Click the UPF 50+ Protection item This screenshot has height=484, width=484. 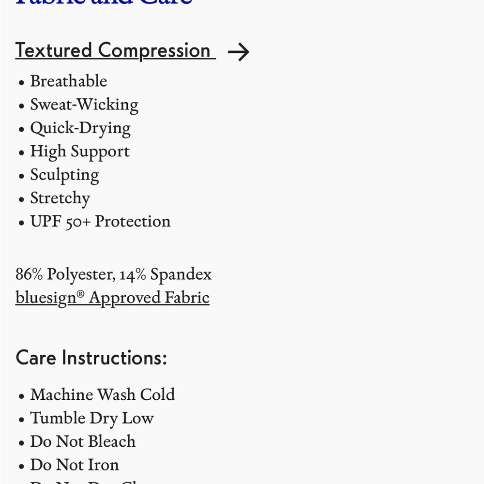100,222
